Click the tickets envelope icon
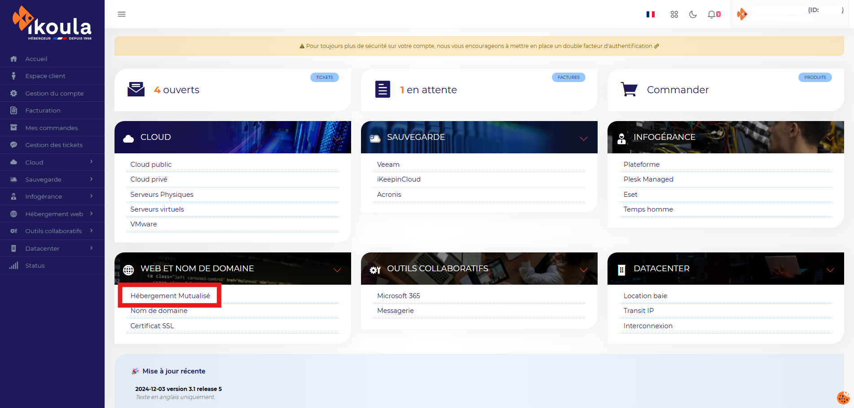854x408 pixels. click(136, 89)
